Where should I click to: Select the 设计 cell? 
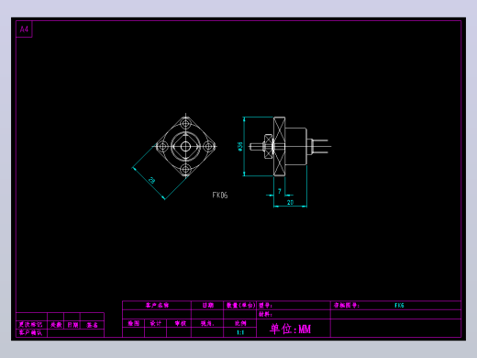[156, 323]
